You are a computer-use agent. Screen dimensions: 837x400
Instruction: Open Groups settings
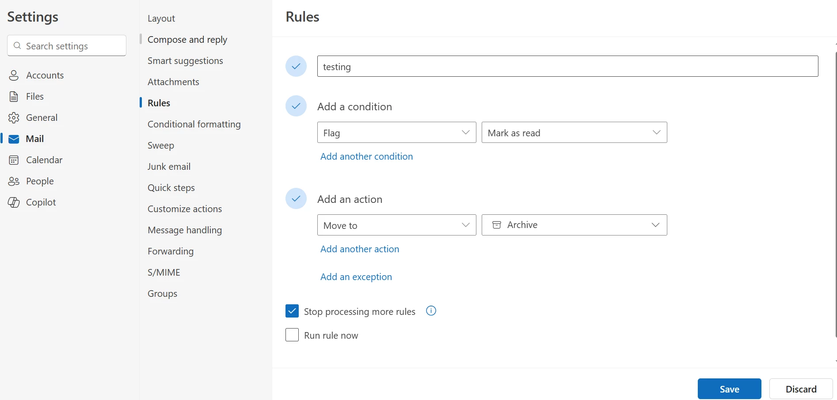click(162, 294)
